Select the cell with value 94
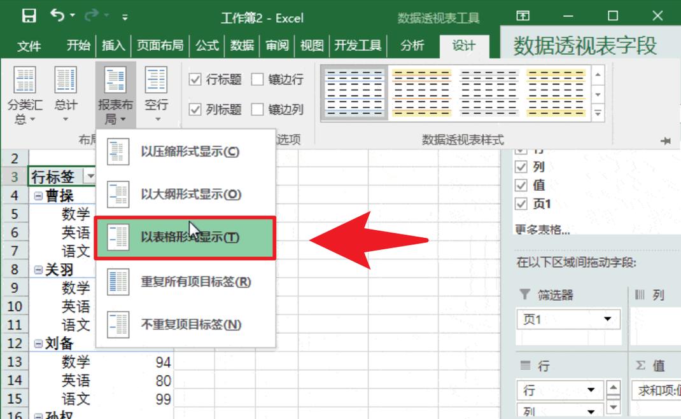The image size is (681, 419). (164, 362)
